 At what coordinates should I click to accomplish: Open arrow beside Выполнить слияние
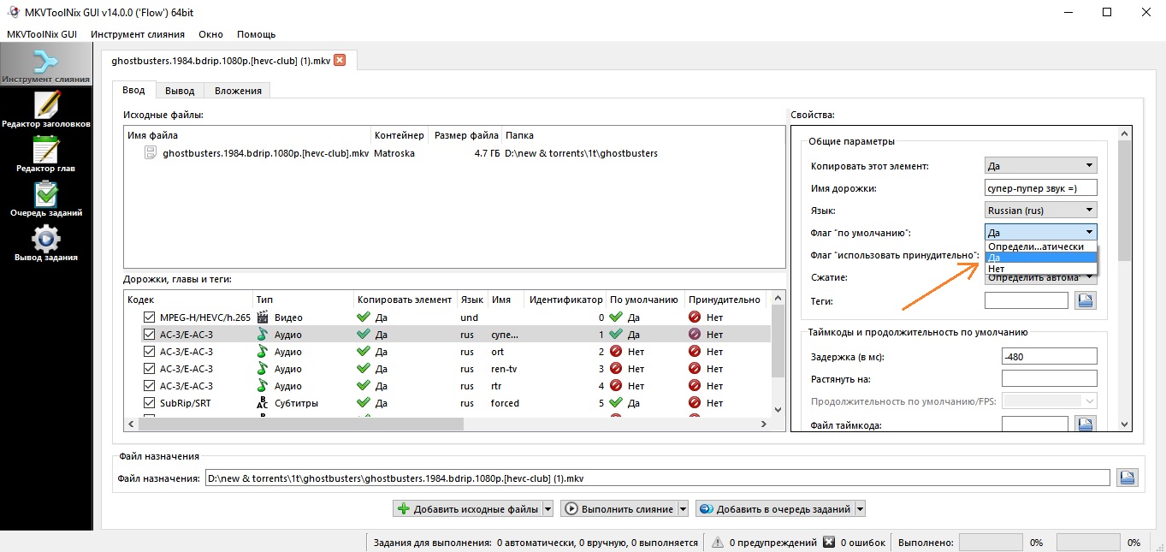pos(683,509)
